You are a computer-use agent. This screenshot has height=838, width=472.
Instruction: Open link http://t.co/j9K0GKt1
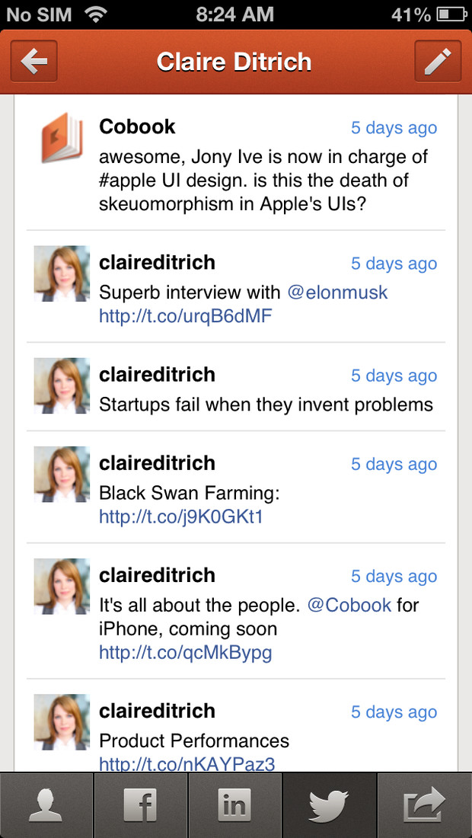[x=181, y=517]
